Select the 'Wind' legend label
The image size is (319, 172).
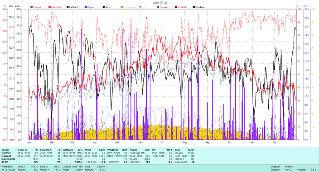pos(108,7)
